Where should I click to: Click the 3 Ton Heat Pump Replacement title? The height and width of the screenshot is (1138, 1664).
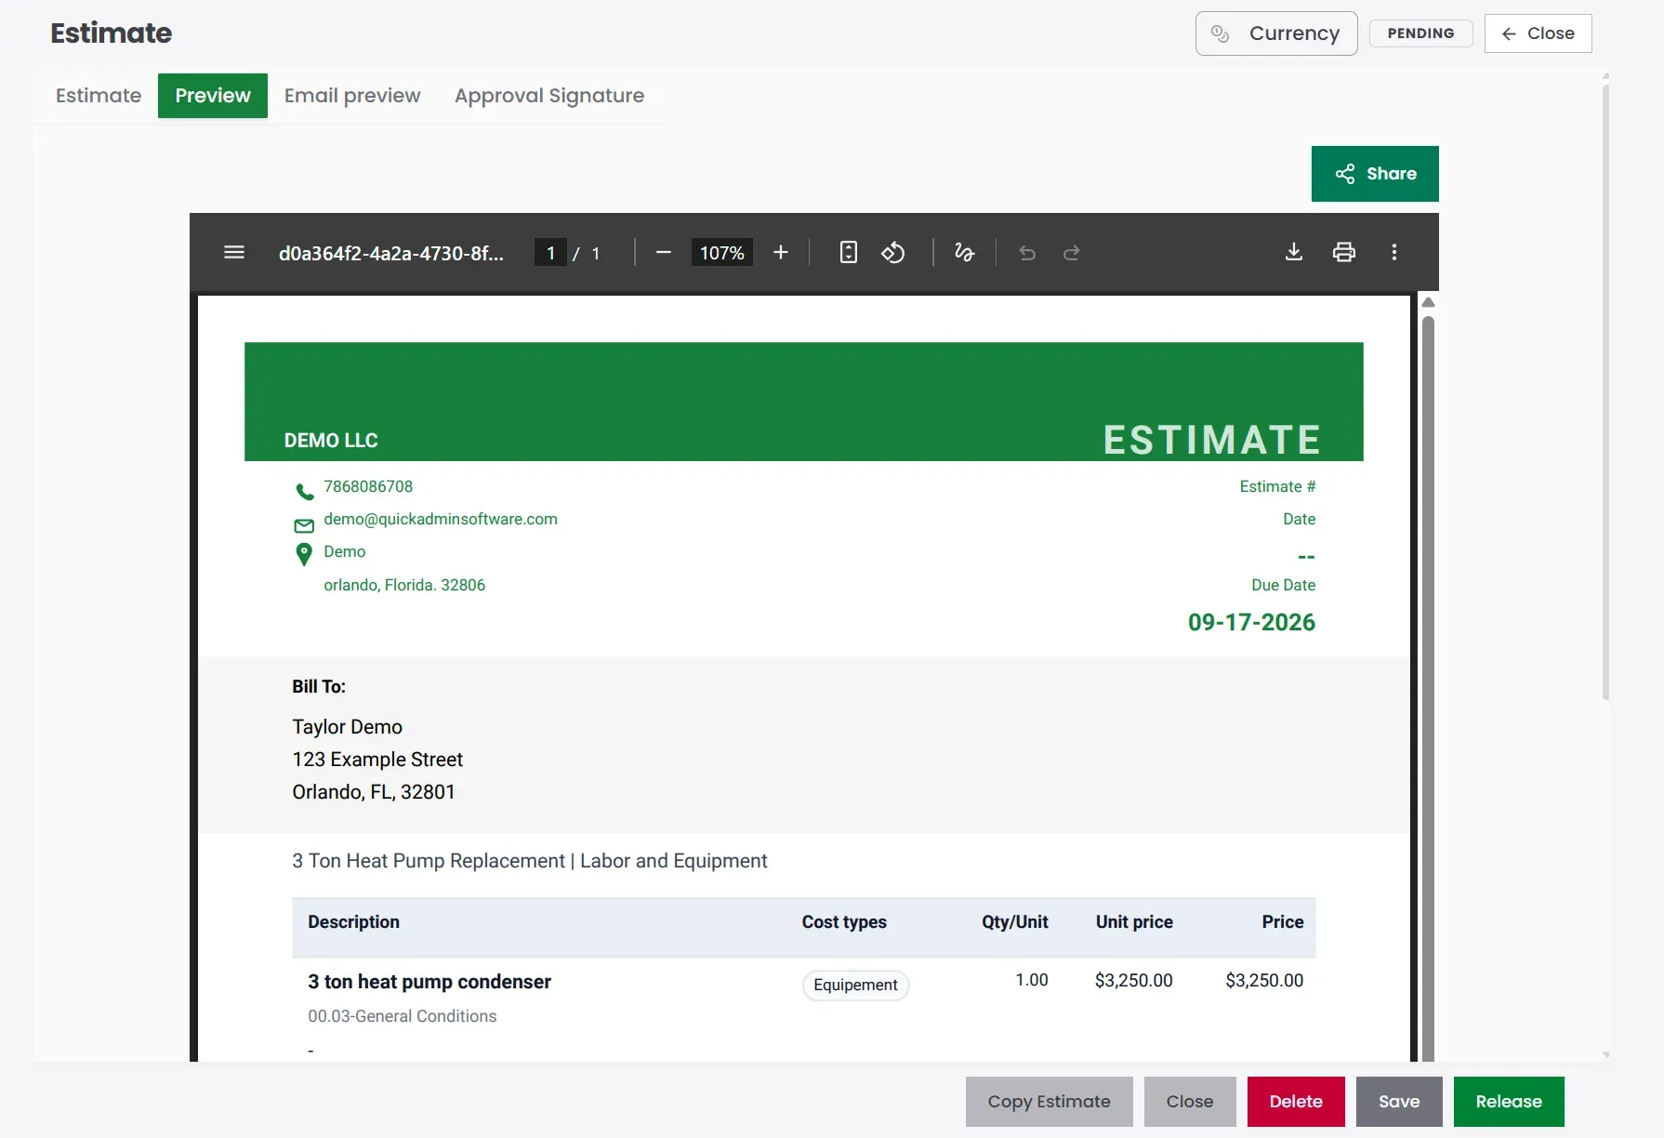(x=530, y=861)
